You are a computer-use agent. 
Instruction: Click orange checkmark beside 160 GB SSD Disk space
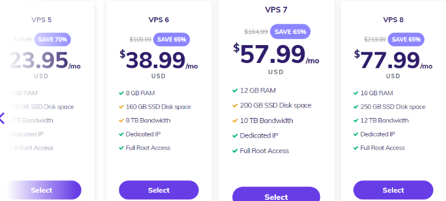click(x=121, y=107)
